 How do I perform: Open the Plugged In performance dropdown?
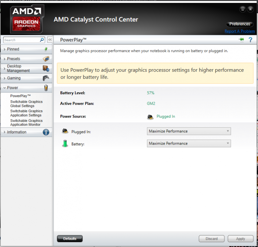click(189, 131)
